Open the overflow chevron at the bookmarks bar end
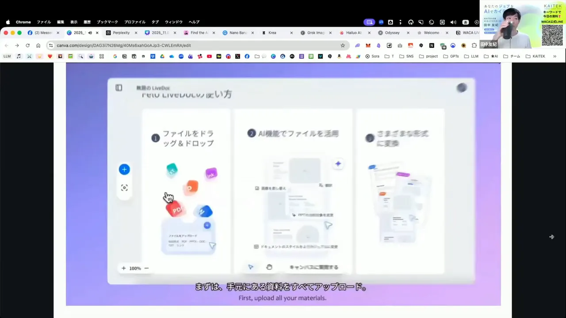 tap(555, 56)
